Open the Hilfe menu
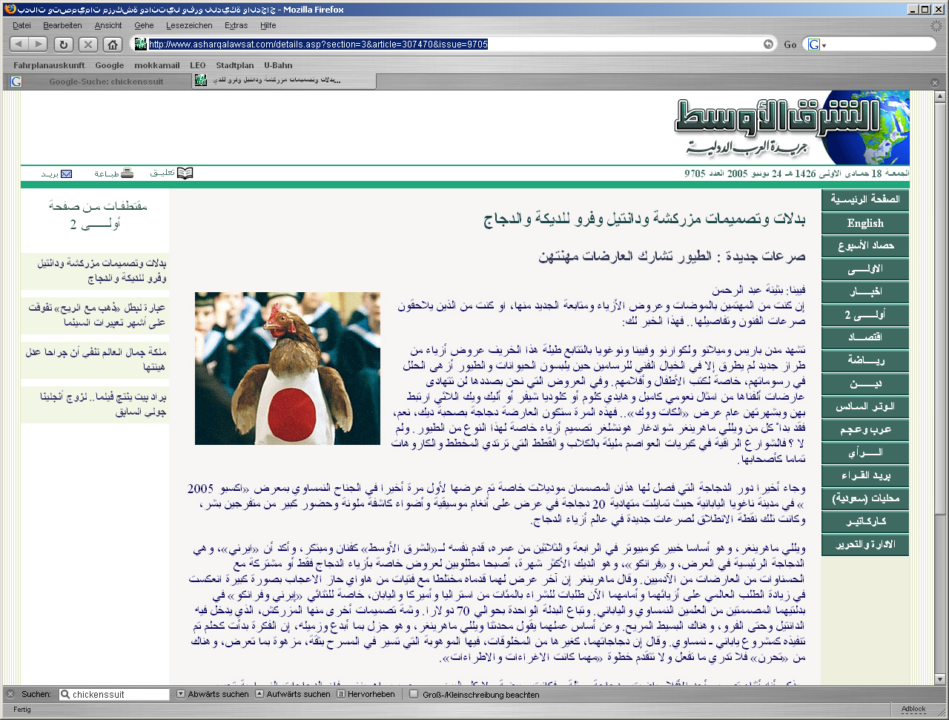Viewport: 949px width, 720px height. click(268, 25)
